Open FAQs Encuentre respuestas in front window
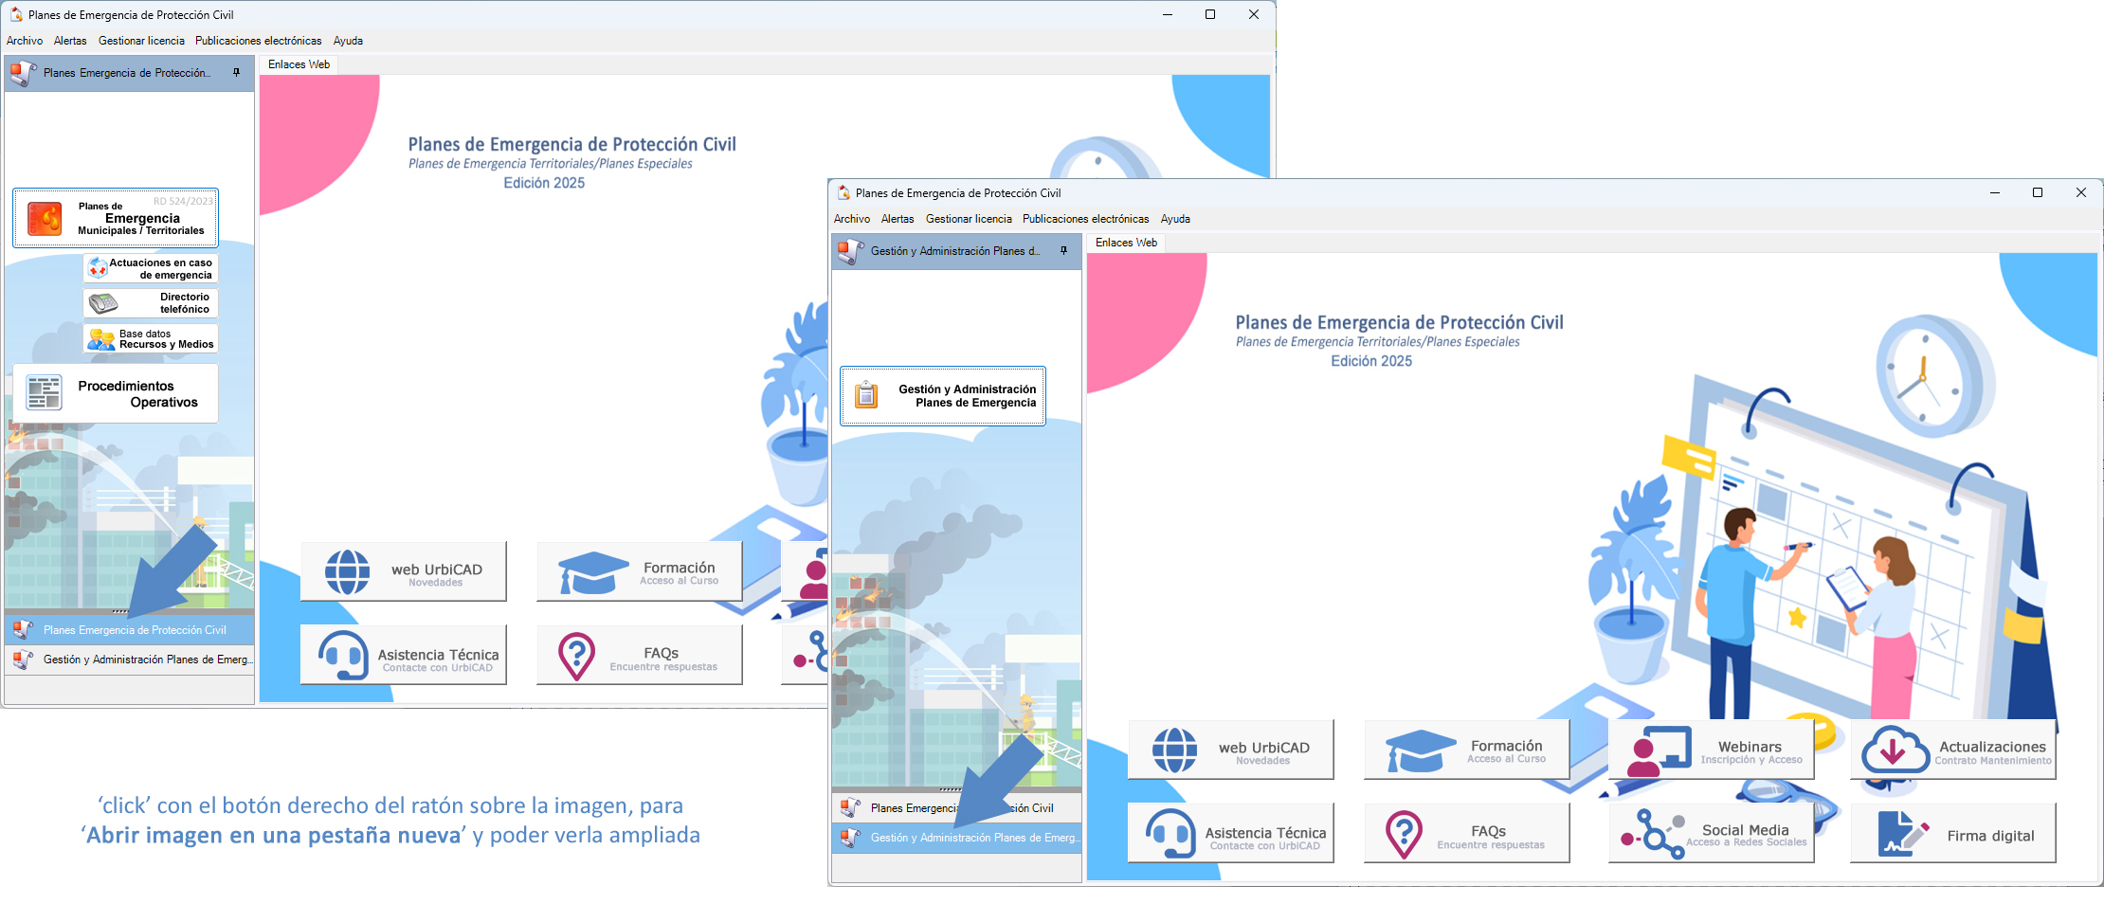The image size is (2104, 904). pyautogui.click(x=1467, y=833)
